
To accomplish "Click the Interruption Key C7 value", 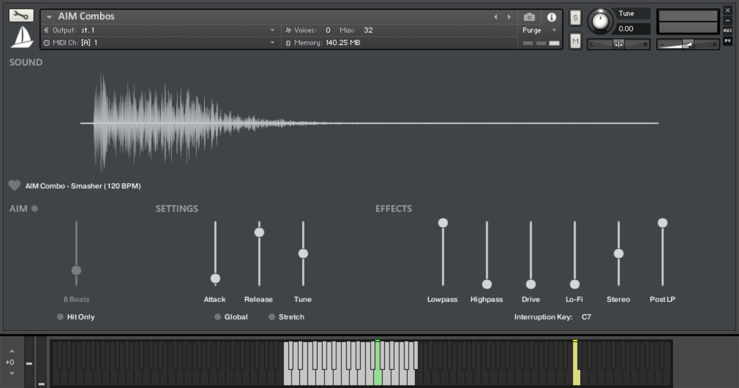I will coord(586,317).
